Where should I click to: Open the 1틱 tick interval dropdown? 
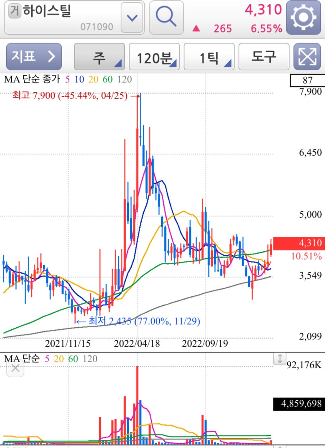tap(209, 57)
